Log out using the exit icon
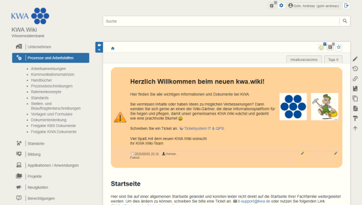Image resolution: width=362 pixels, height=205 pixels. pyautogui.click(x=346, y=6)
